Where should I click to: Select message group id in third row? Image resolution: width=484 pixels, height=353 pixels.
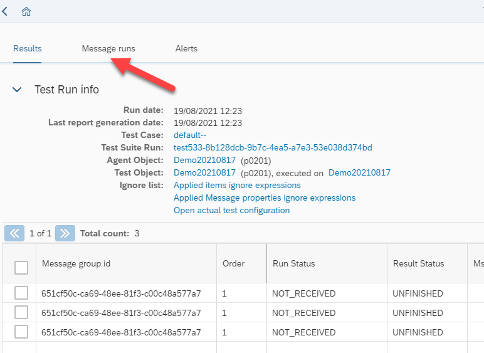[121, 332]
